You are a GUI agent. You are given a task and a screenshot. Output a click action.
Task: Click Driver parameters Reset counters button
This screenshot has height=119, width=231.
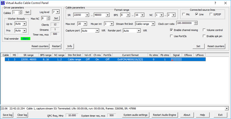40,46
